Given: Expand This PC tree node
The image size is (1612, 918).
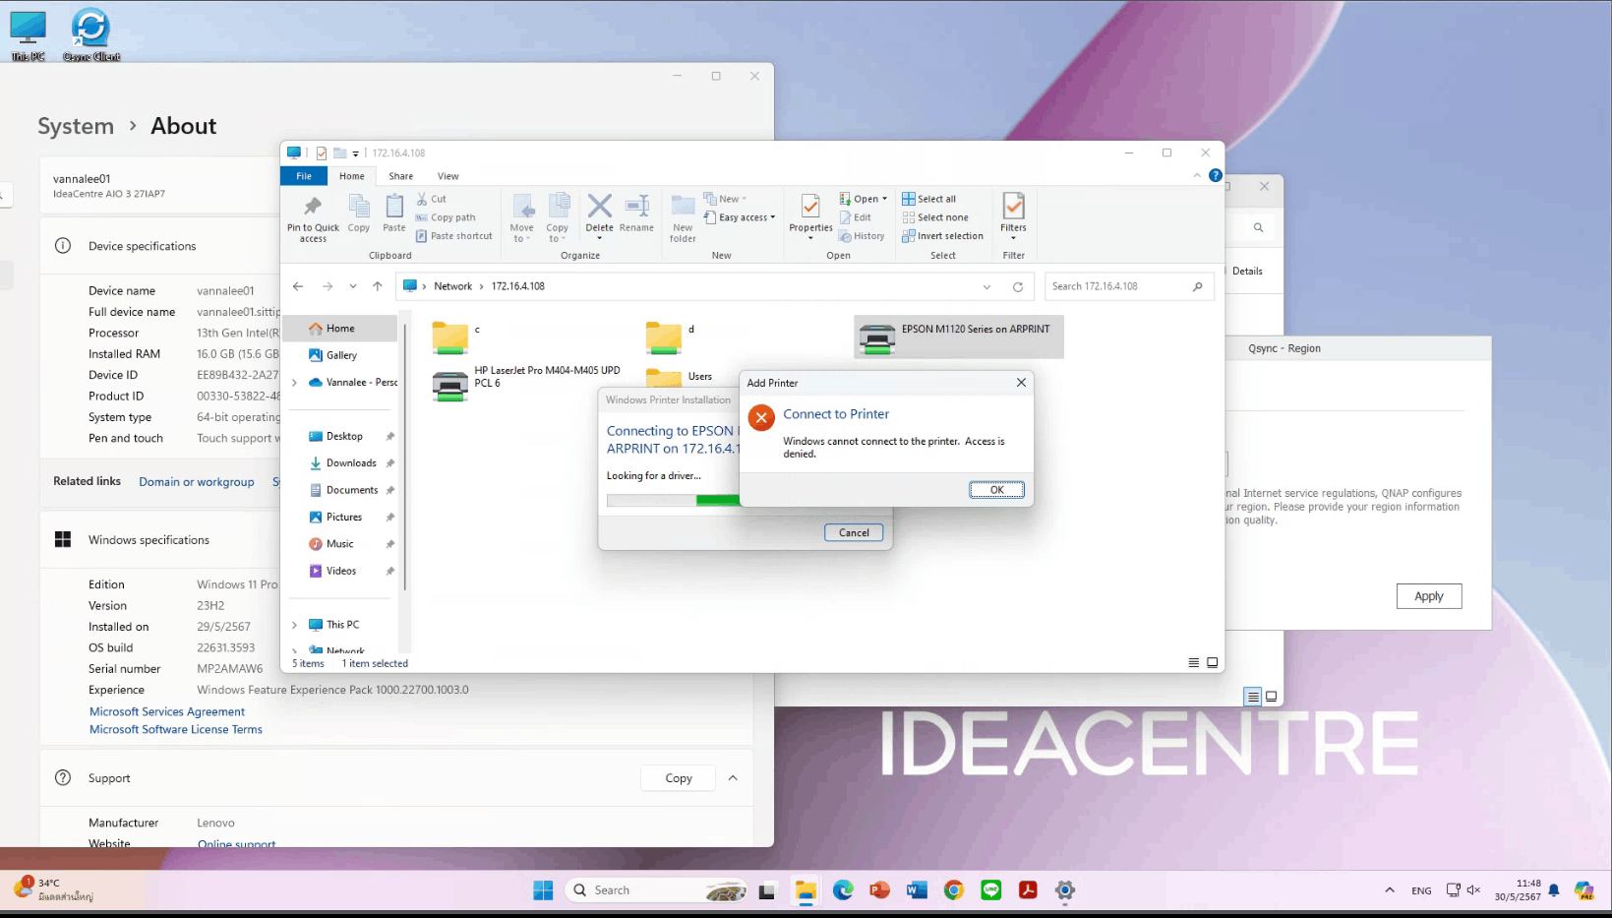Looking at the screenshot, I should pyautogui.click(x=295, y=625).
